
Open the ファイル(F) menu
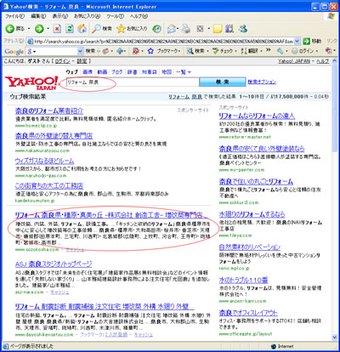14,16
